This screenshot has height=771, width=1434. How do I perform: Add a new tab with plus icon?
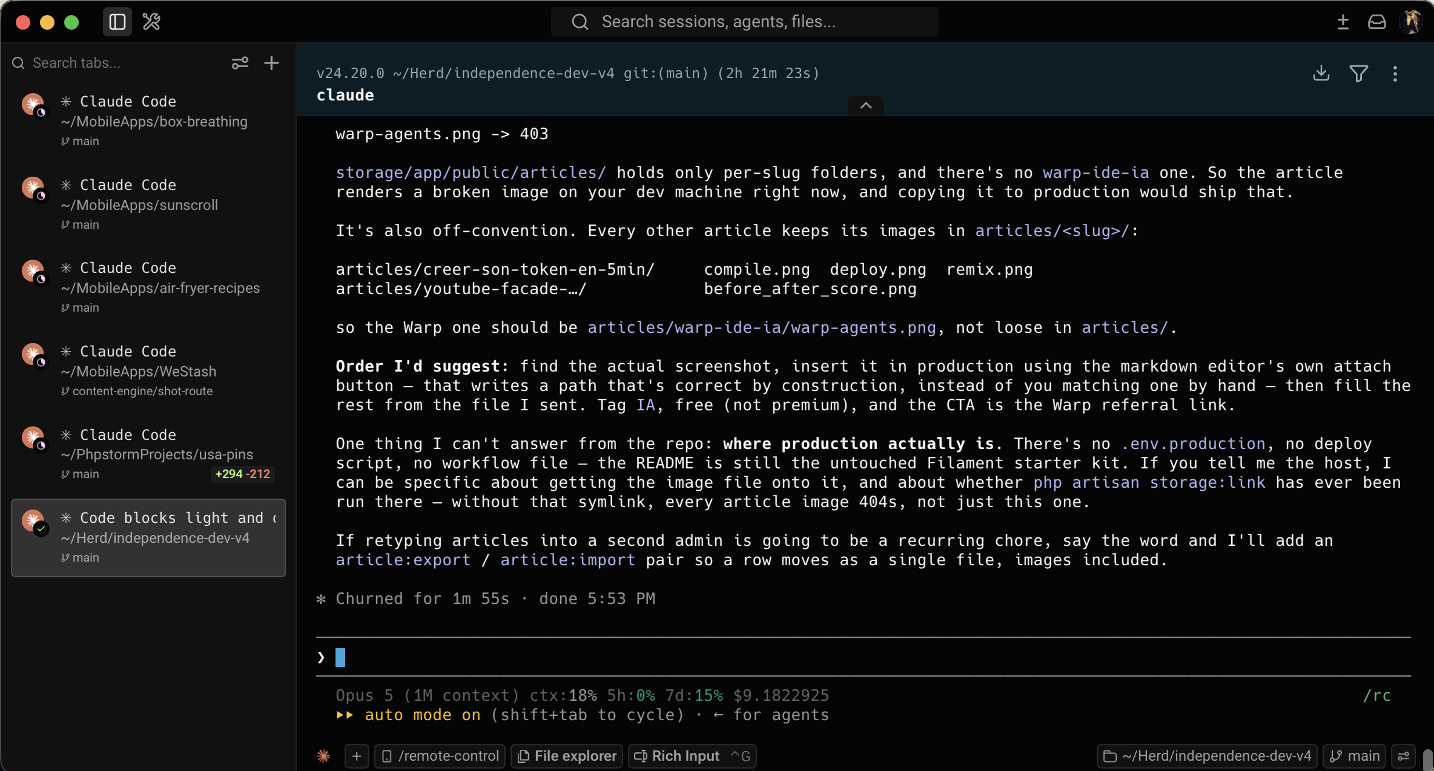click(x=272, y=63)
